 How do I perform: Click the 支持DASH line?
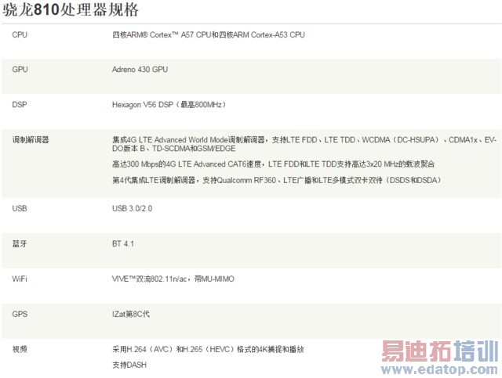point(129,365)
